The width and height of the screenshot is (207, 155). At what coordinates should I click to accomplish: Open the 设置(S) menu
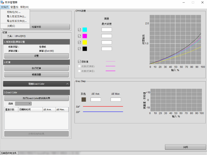[14, 7]
